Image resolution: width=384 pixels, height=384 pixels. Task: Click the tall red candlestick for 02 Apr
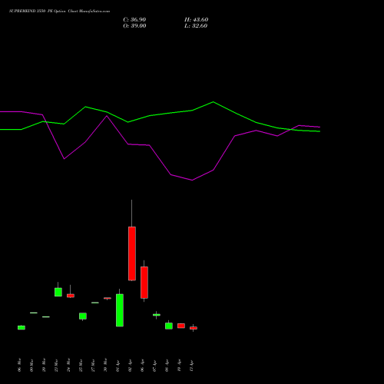[132, 253]
